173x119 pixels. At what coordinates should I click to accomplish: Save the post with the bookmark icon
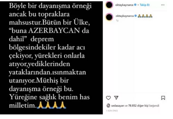[163, 98]
